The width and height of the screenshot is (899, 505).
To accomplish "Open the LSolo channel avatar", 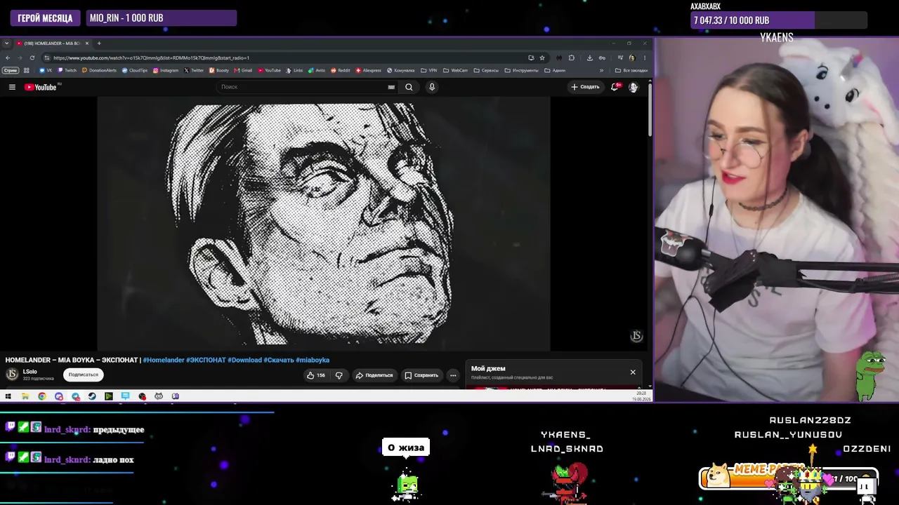I will (x=12, y=374).
